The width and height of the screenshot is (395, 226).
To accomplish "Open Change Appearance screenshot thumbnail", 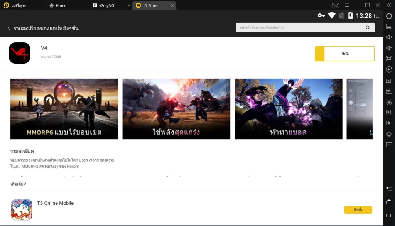I will [x=360, y=109].
